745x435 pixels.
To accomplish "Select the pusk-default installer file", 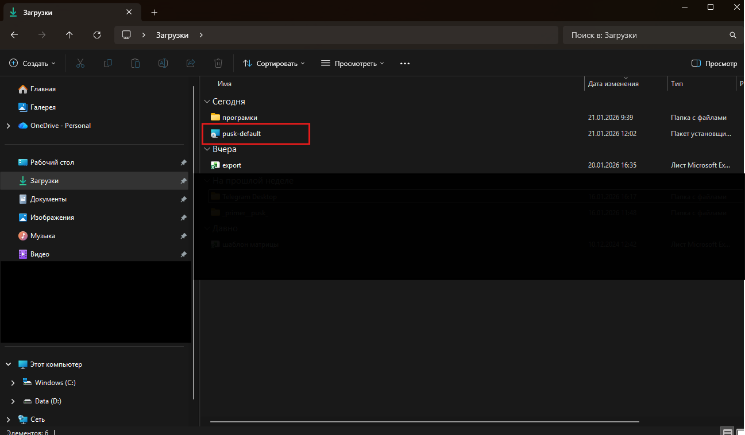I will pyautogui.click(x=242, y=134).
